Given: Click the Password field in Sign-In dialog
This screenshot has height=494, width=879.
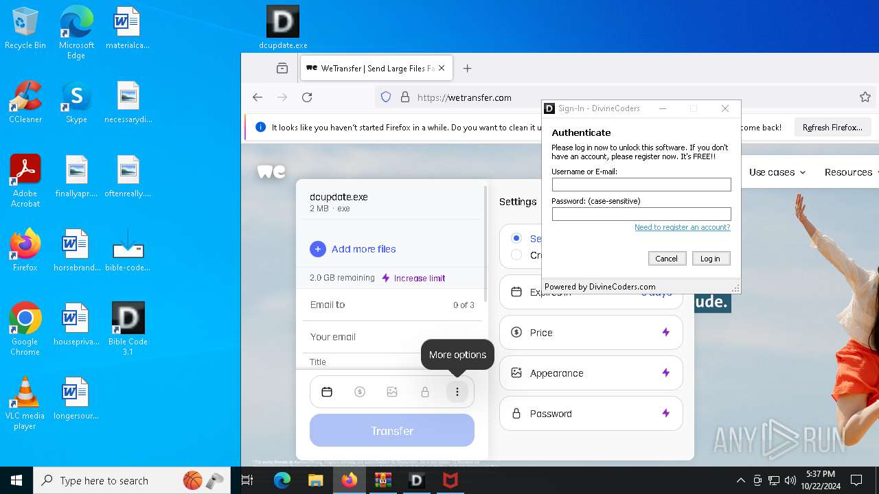Looking at the screenshot, I should tap(641, 214).
